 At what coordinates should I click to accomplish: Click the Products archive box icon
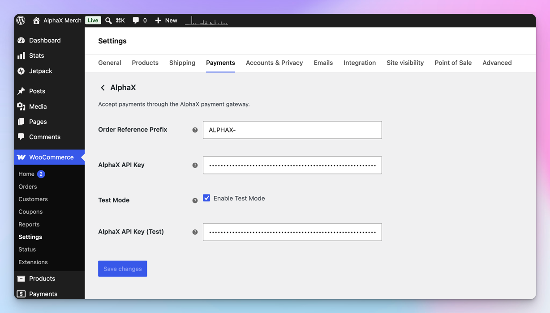pyautogui.click(x=21, y=279)
